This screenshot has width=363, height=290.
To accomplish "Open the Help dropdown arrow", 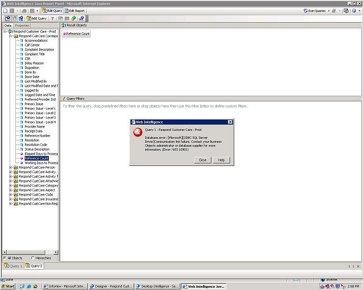I will tap(359, 11).
